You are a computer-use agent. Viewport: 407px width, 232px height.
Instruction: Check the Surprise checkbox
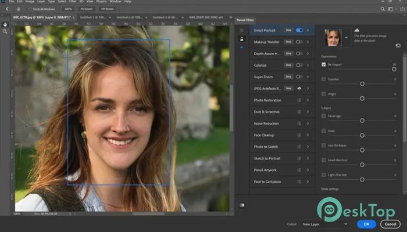coord(324,79)
